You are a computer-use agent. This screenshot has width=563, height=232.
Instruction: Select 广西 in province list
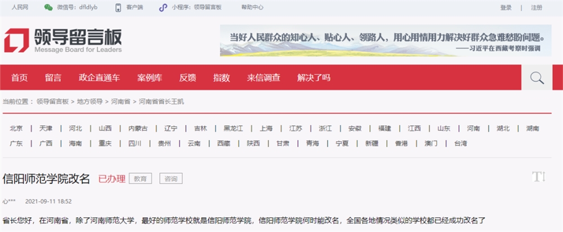pos(46,144)
